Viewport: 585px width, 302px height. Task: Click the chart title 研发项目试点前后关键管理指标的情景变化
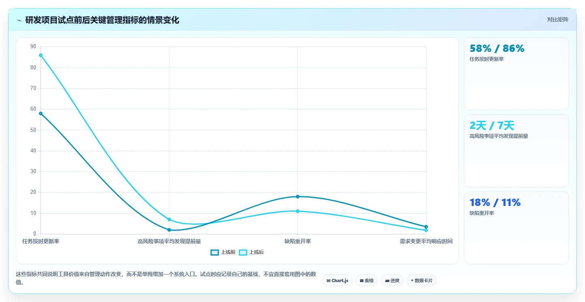[102, 20]
